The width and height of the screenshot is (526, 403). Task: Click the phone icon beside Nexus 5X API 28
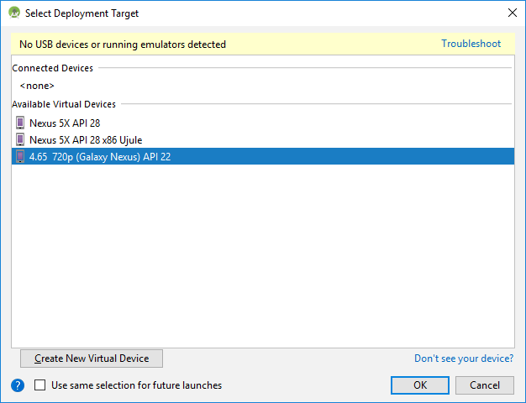(x=20, y=123)
